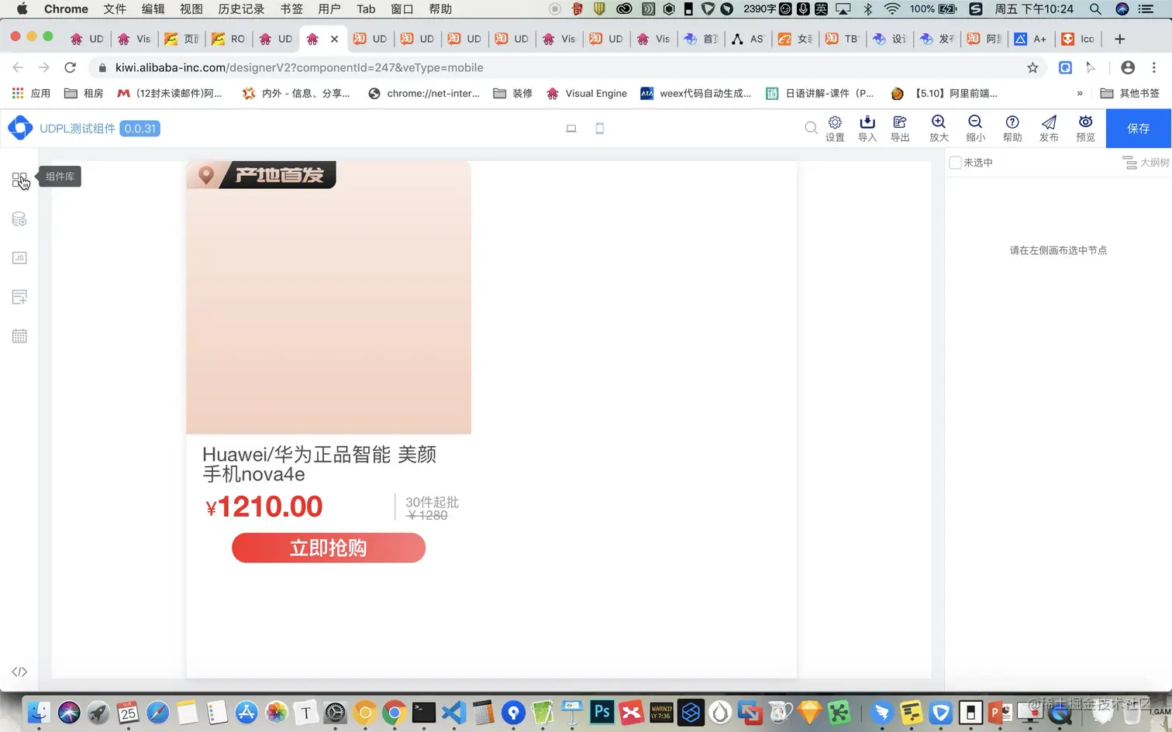
Task: Open 预览 preview eye icon
Action: point(1085,129)
